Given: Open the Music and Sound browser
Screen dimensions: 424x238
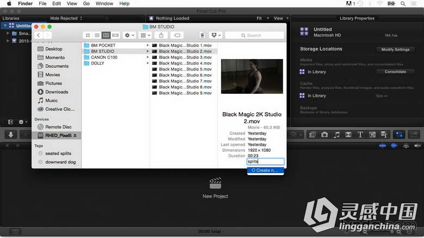Looking at the screenshot, I should (336, 134).
